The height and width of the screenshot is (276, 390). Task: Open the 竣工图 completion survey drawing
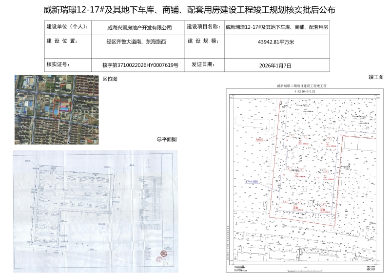coord(302,179)
